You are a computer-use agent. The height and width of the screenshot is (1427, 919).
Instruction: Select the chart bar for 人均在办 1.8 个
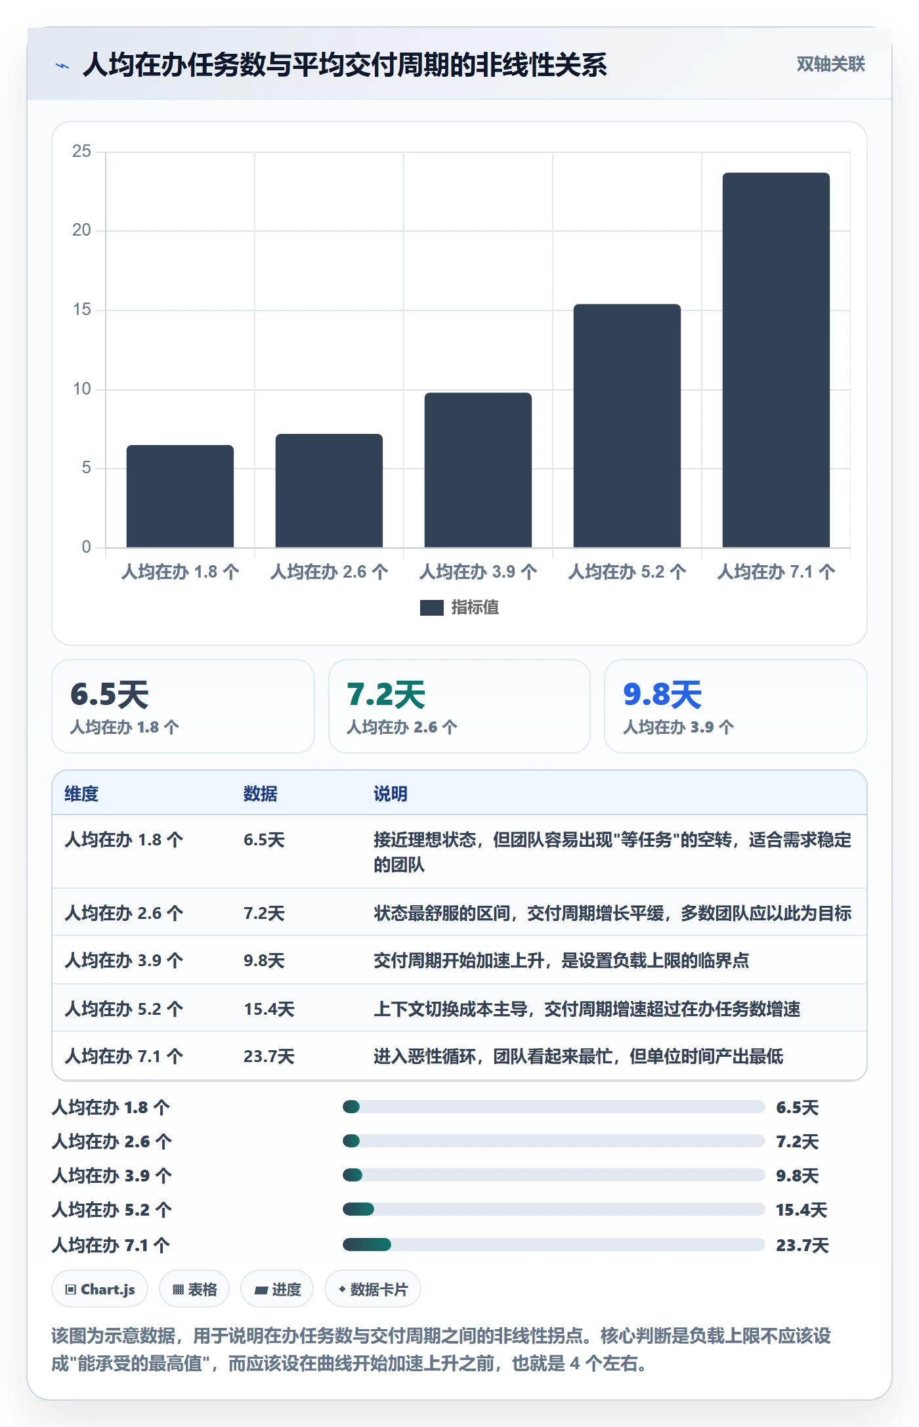(x=180, y=496)
